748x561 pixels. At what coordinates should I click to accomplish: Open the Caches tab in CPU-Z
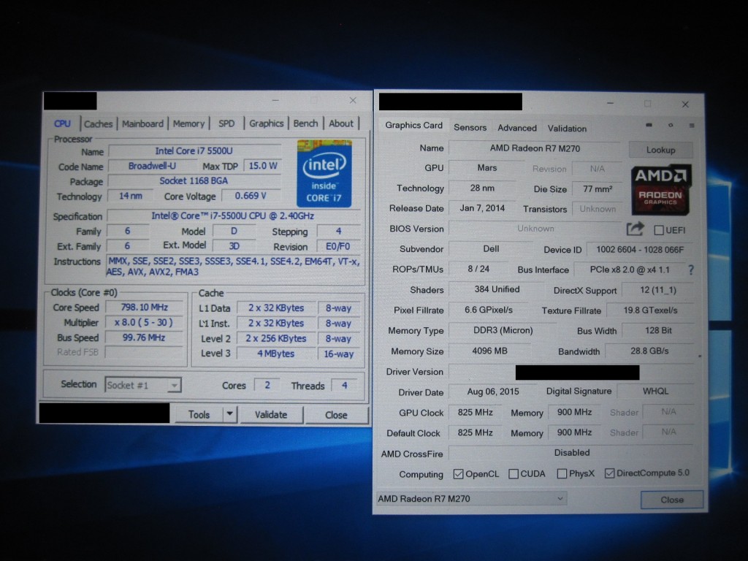point(98,124)
